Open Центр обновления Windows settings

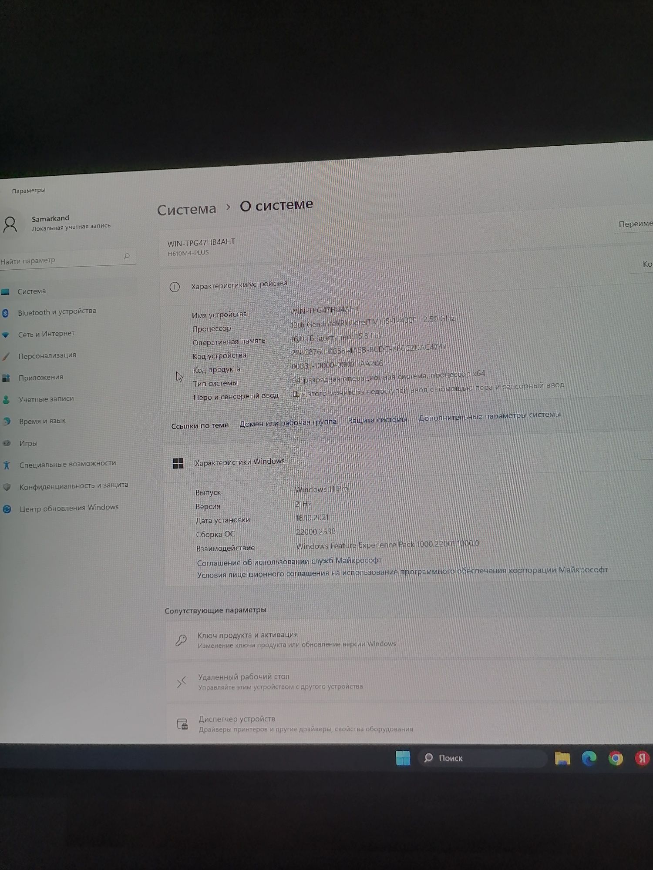[69, 508]
